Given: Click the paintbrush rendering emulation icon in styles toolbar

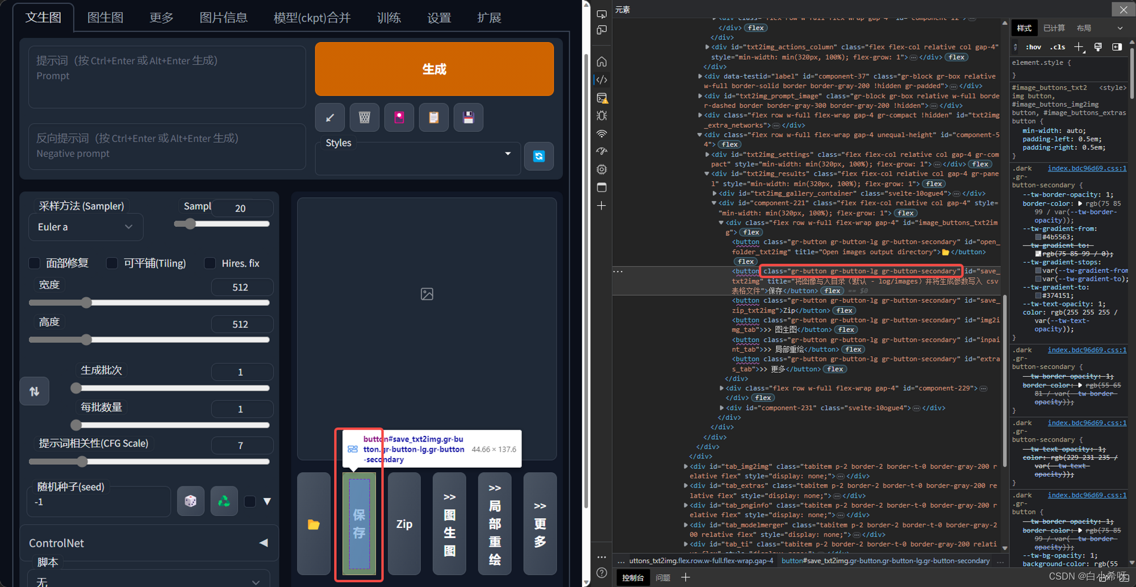Looking at the screenshot, I should [1098, 47].
